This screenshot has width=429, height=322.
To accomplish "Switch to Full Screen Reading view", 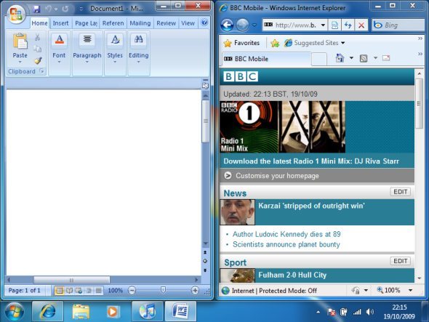I will pyautogui.click(x=69, y=290).
